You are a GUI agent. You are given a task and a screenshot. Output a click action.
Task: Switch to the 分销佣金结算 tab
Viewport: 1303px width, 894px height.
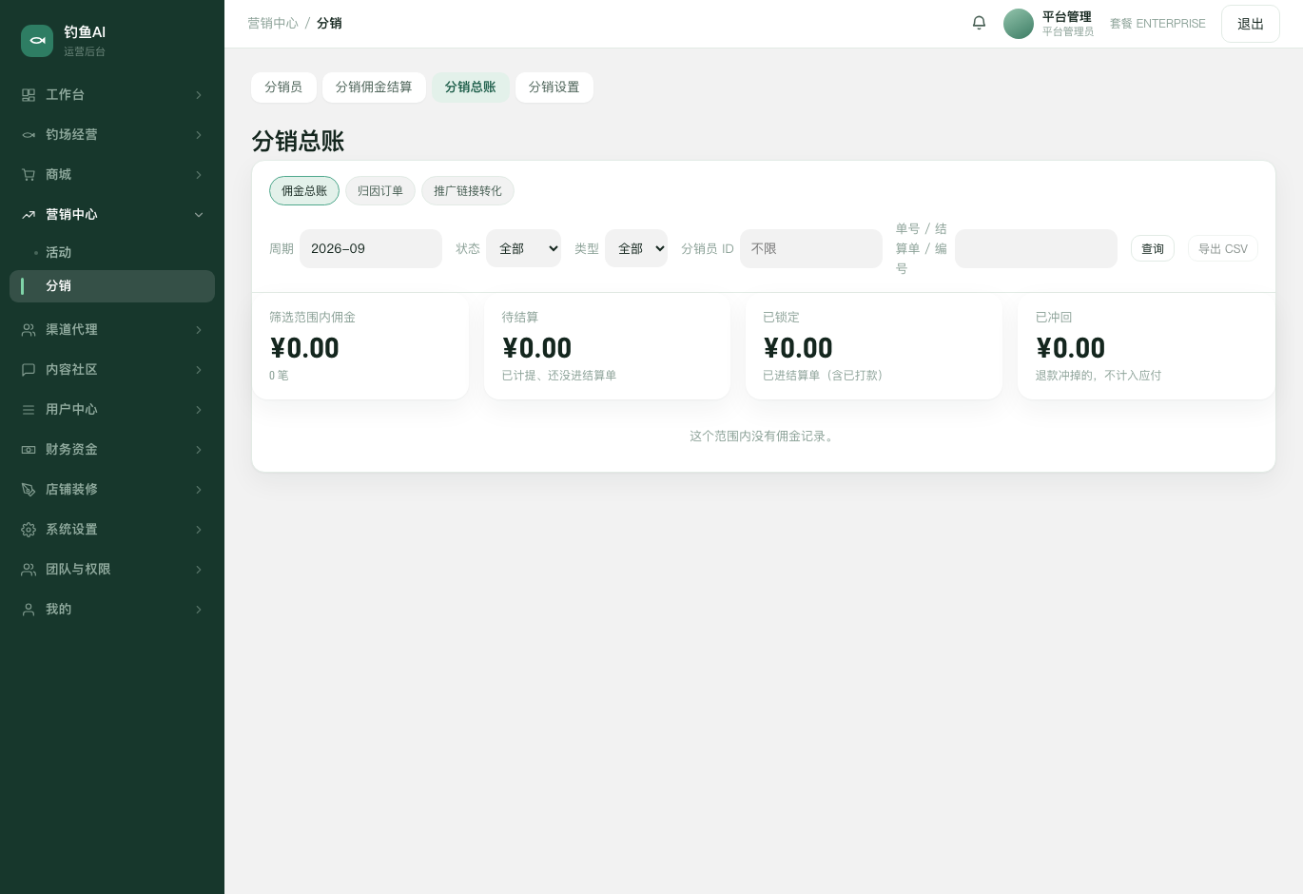374,87
